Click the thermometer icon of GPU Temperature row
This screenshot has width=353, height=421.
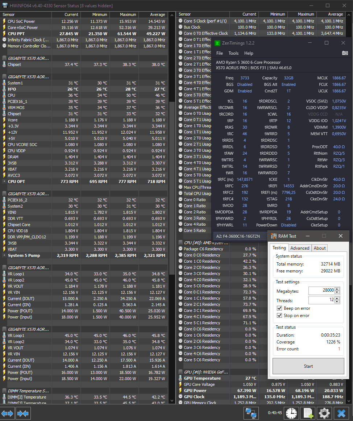click(180, 378)
